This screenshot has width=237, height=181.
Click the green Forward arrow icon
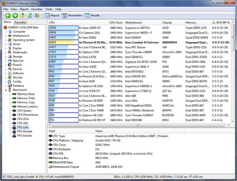click(15, 15)
